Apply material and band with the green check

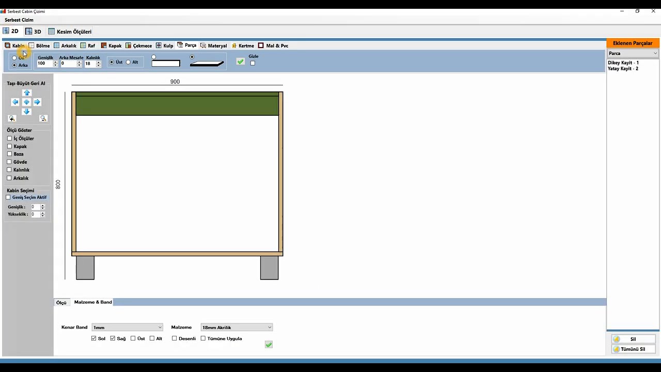point(269,345)
